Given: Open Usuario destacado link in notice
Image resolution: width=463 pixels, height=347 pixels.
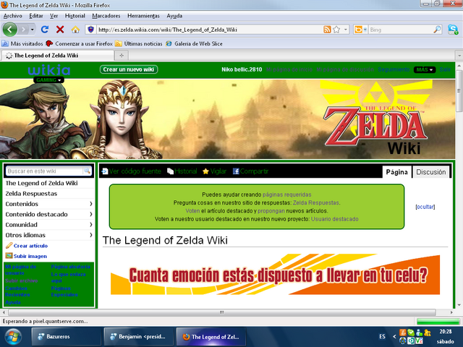Looking at the screenshot, I should point(334,219).
